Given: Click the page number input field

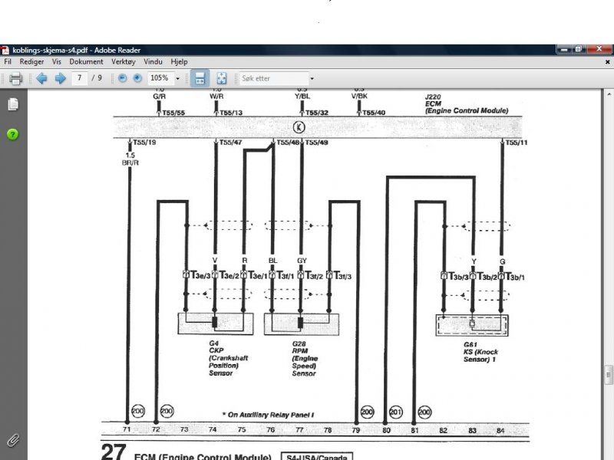Looking at the screenshot, I should click(x=79, y=78).
